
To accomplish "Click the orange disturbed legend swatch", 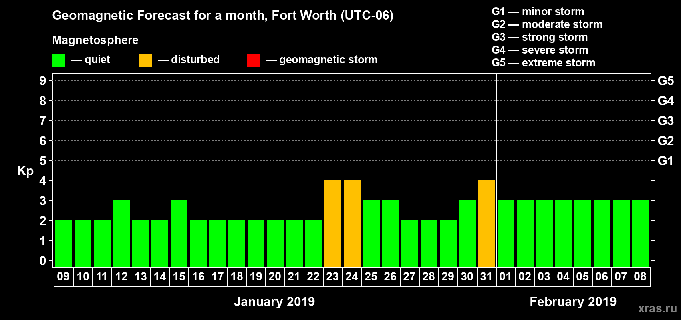I will point(145,60).
